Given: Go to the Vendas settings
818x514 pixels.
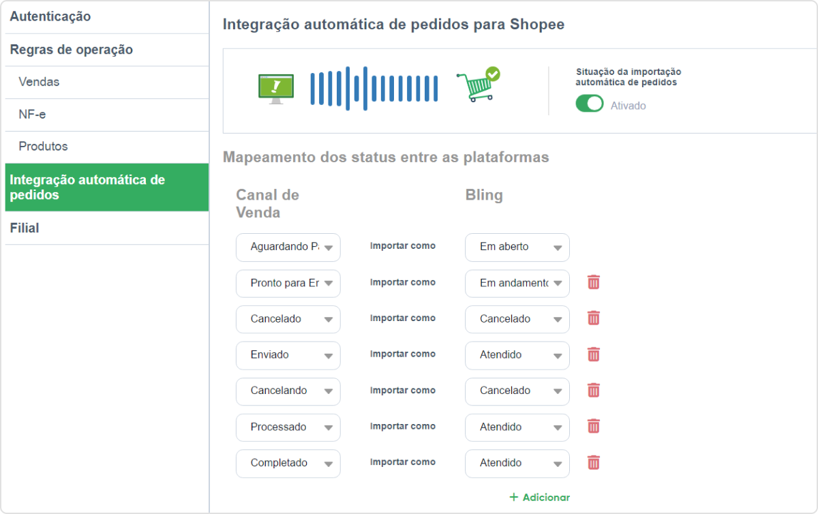Looking at the screenshot, I should [107, 82].
